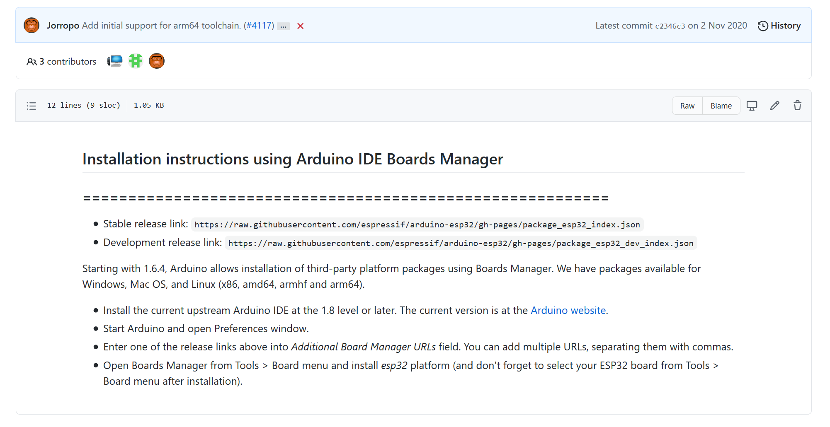Click the red failed status X icon
Viewport: 830px width, 427px height.
301,26
